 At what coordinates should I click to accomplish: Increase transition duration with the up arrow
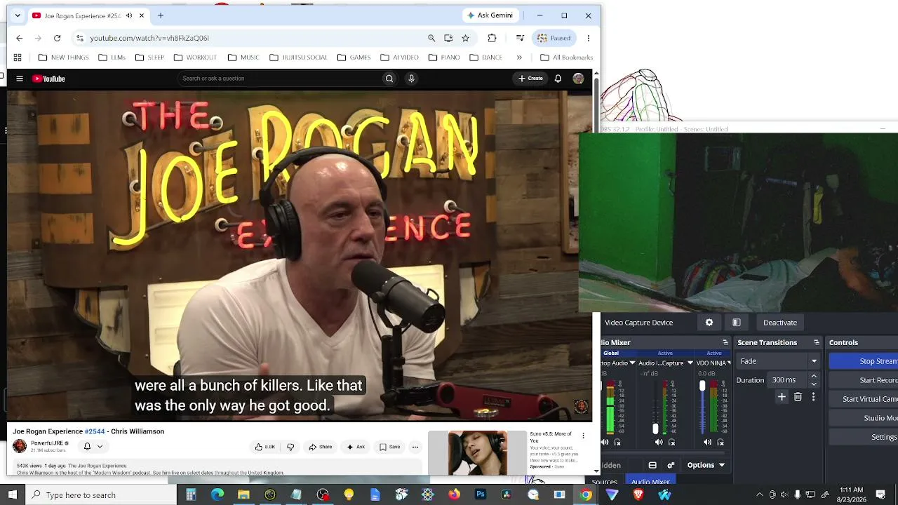[814, 377]
